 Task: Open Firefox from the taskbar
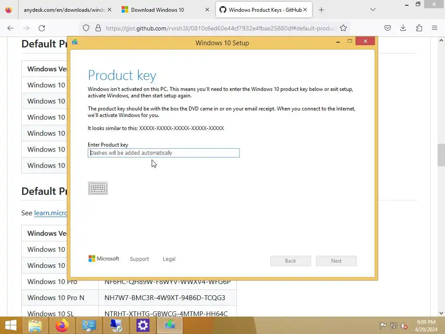[62, 325]
